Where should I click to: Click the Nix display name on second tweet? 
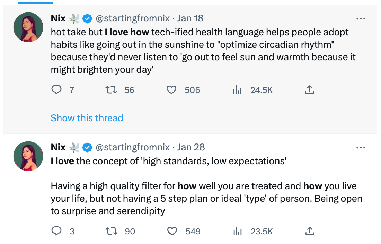[x=58, y=147]
